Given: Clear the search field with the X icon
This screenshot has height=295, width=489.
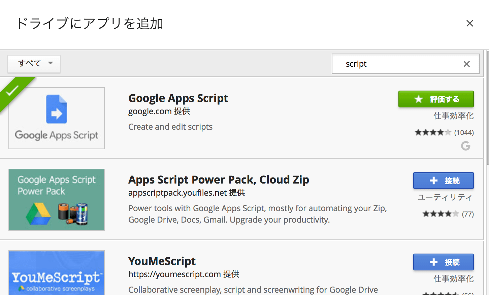Looking at the screenshot, I should (x=466, y=64).
